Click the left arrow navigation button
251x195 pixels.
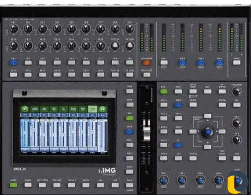coord(193,132)
